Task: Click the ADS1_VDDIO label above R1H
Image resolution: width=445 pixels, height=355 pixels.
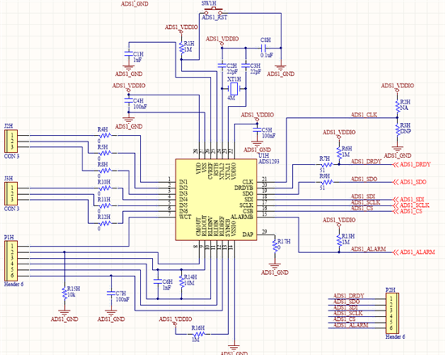Action: coord(181,27)
